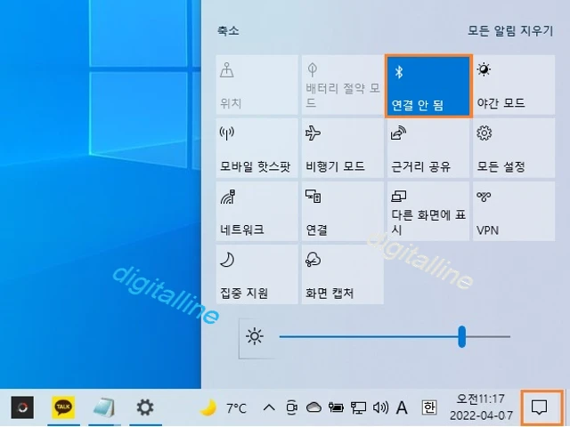570x427 pixels.
Task: Open the VPN tile
Action: [514, 212]
